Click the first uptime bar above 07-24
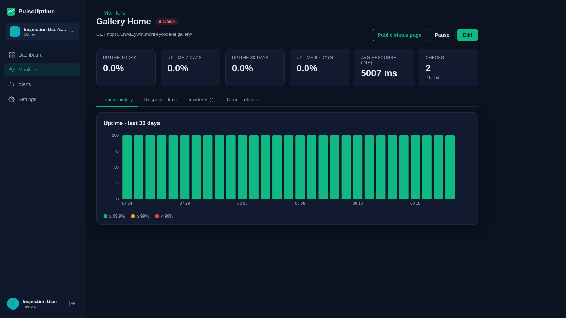The image size is (566, 318). click(127, 167)
